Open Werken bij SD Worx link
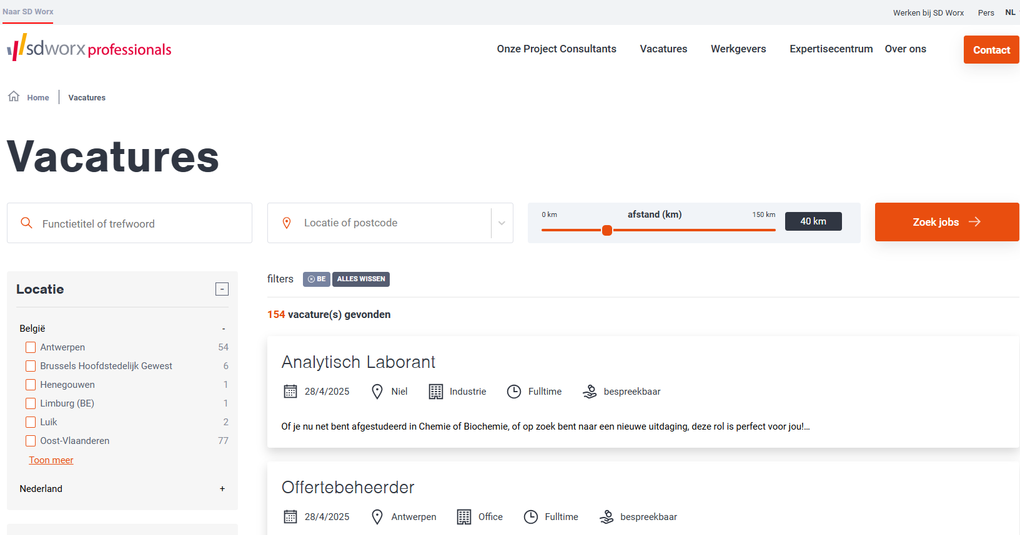Viewport: 1020px width, 535px height. tap(928, 12)
